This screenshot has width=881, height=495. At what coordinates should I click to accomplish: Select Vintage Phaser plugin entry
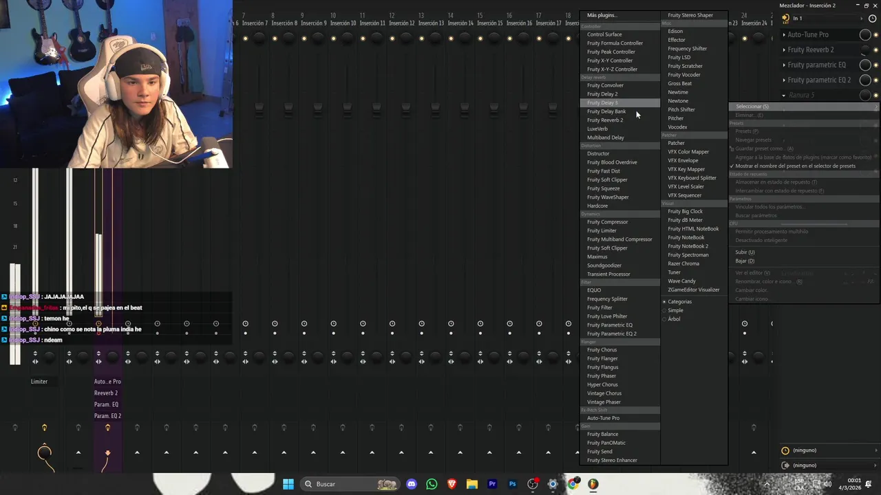tap(619, 402)
